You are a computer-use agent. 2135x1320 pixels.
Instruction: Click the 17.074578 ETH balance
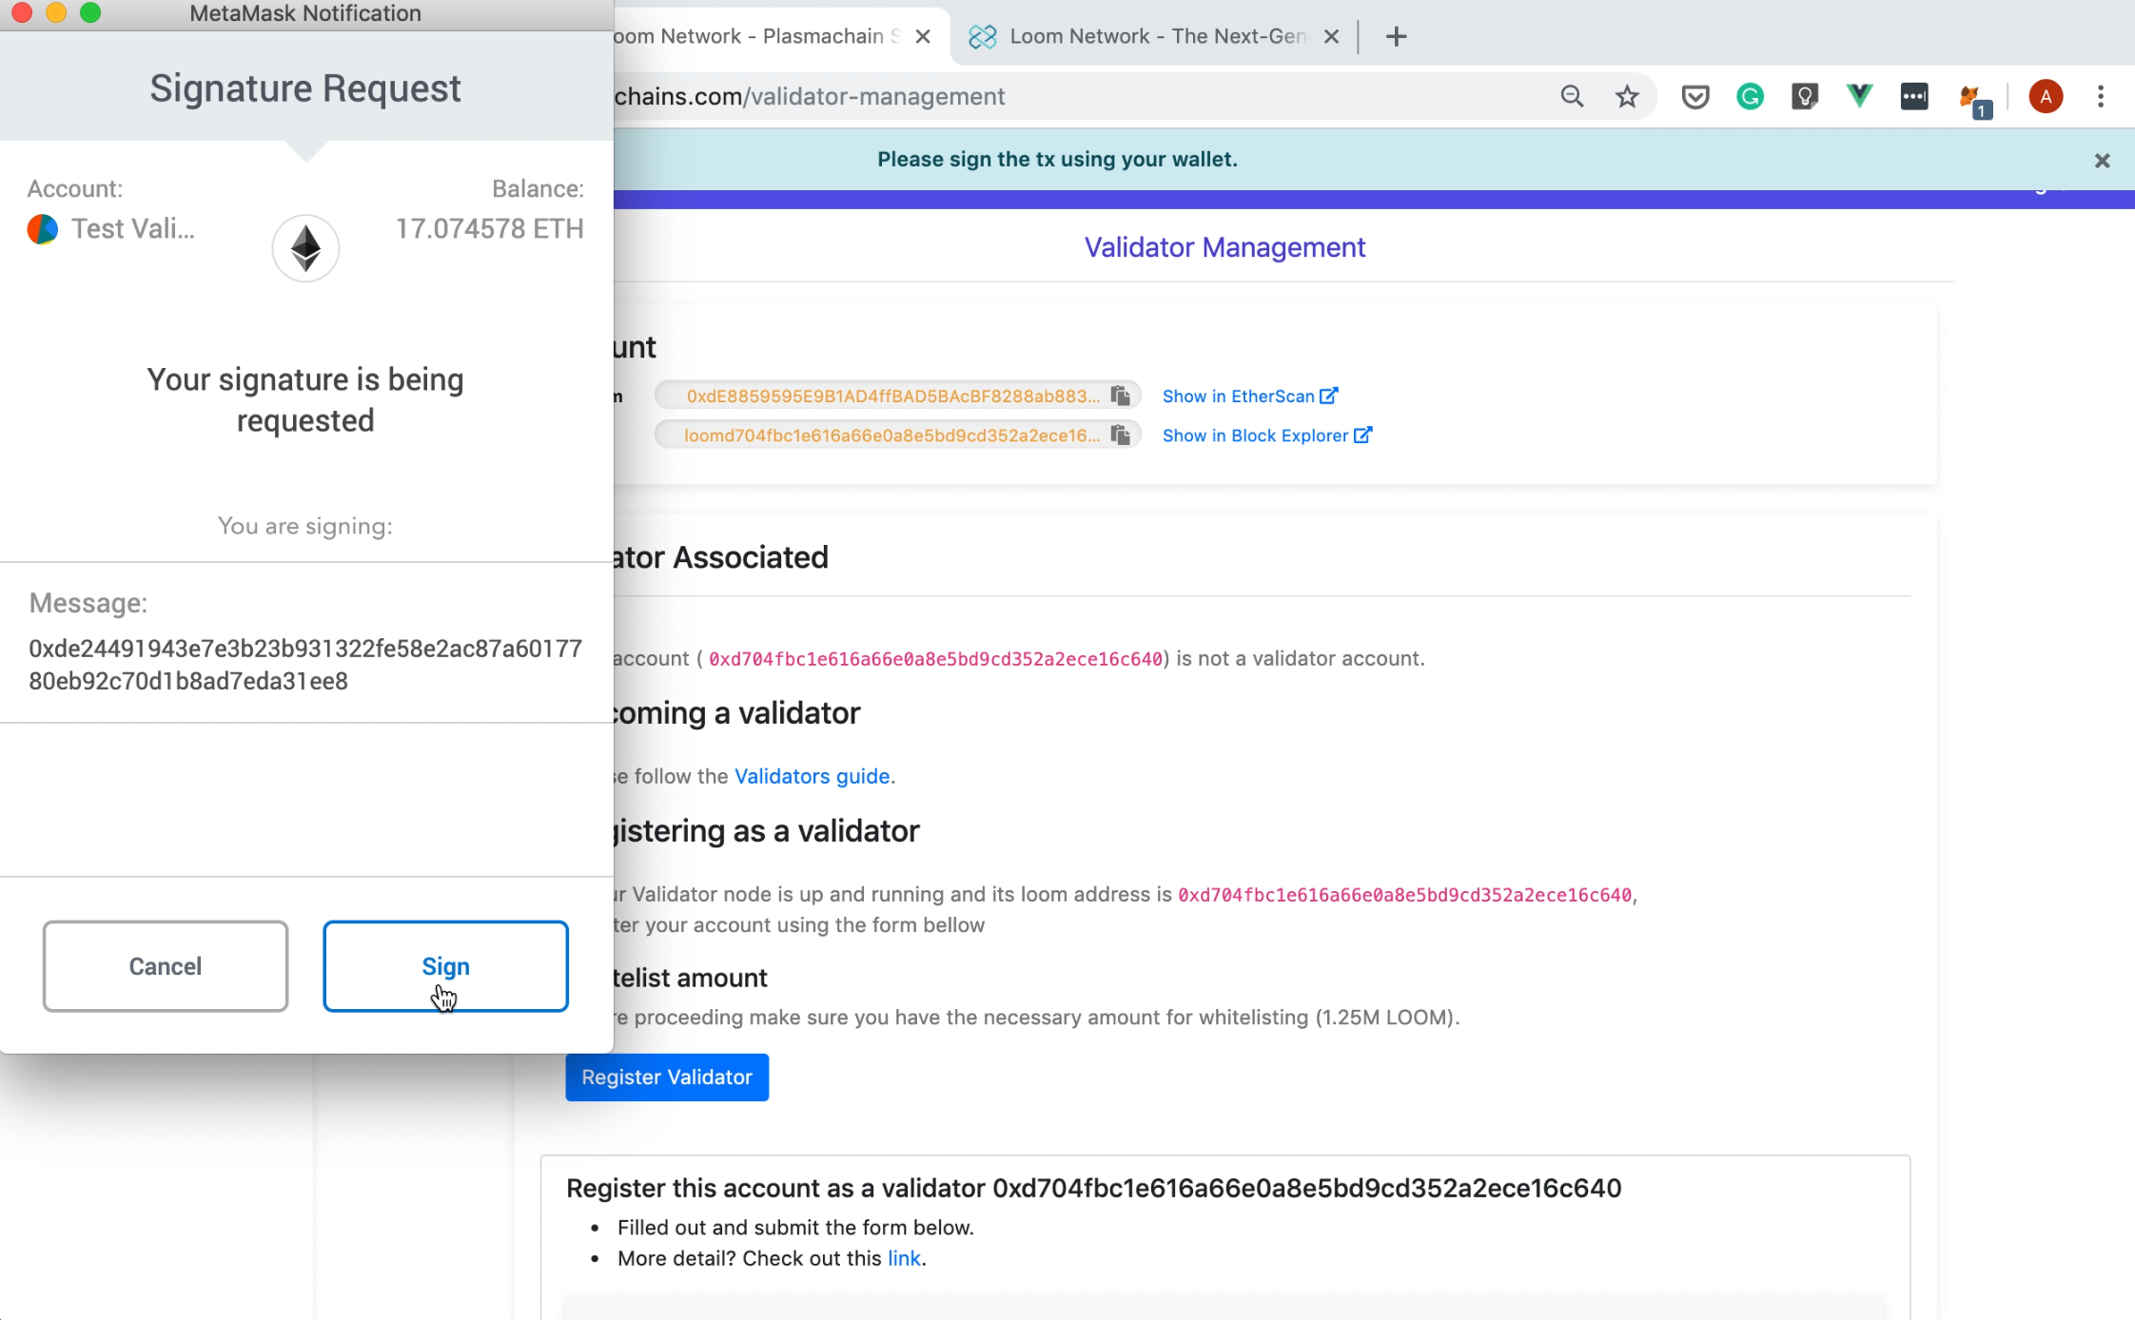tap(490, 229)
